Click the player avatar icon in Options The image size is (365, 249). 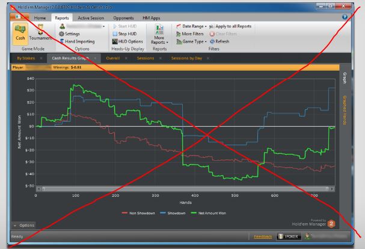point(62,26)
